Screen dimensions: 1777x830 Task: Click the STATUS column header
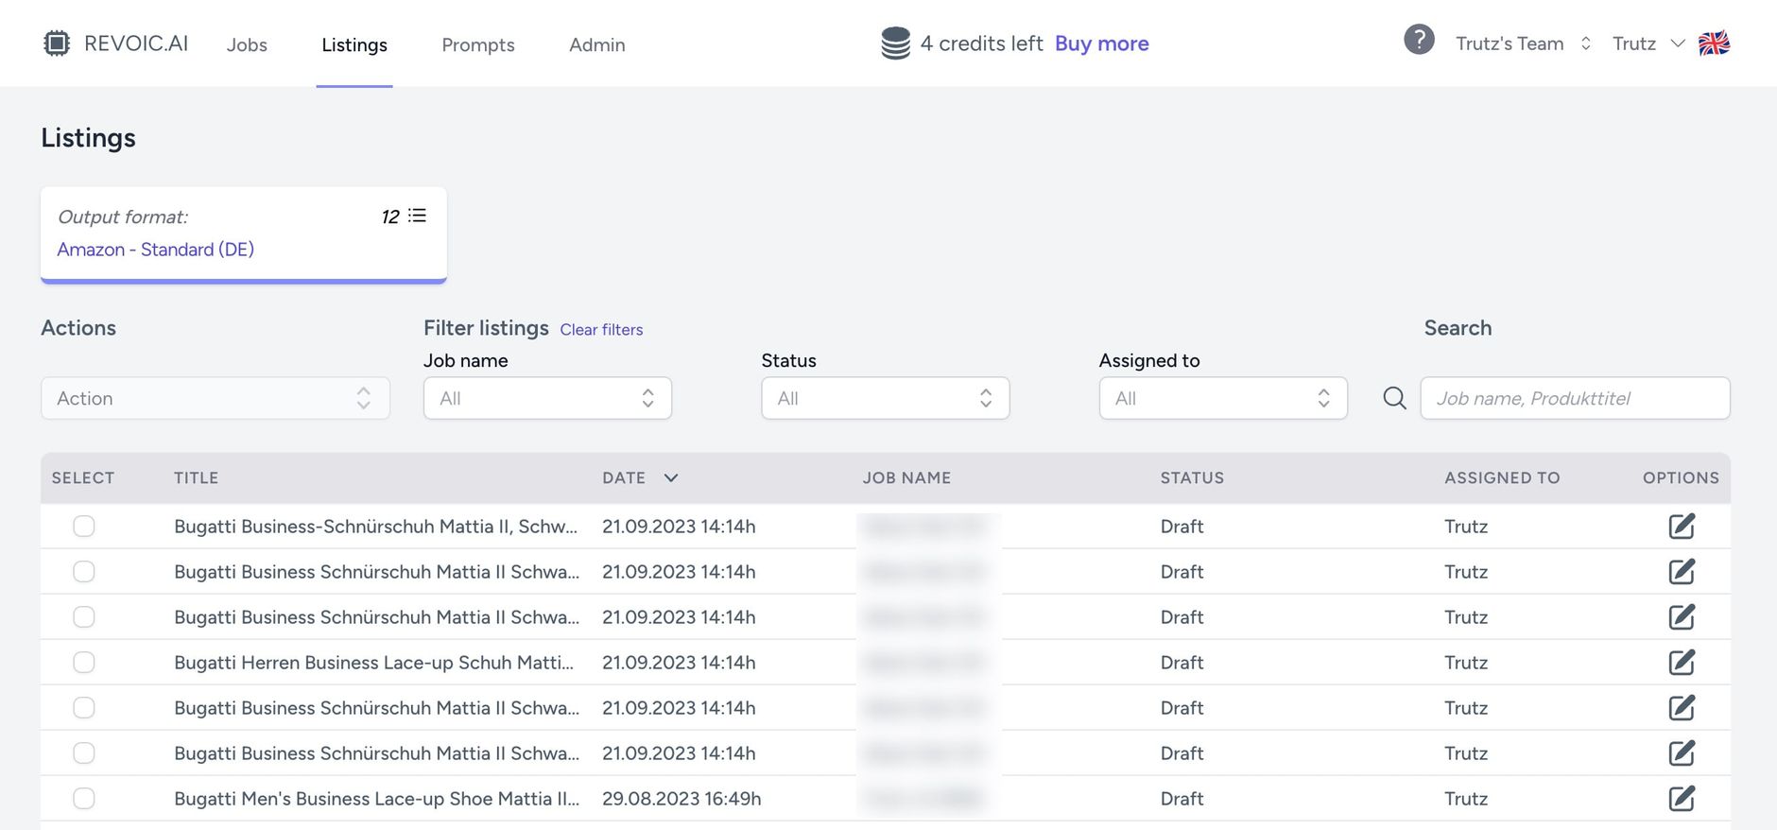pyautogui.click(x=1192, y=477)
